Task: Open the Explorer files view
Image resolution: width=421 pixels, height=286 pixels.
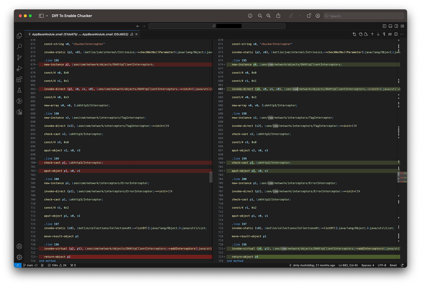Action: (x=19, y=36)
